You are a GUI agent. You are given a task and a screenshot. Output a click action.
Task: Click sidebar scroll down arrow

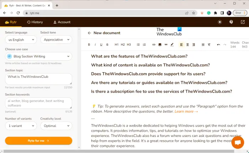click(79, 148)
